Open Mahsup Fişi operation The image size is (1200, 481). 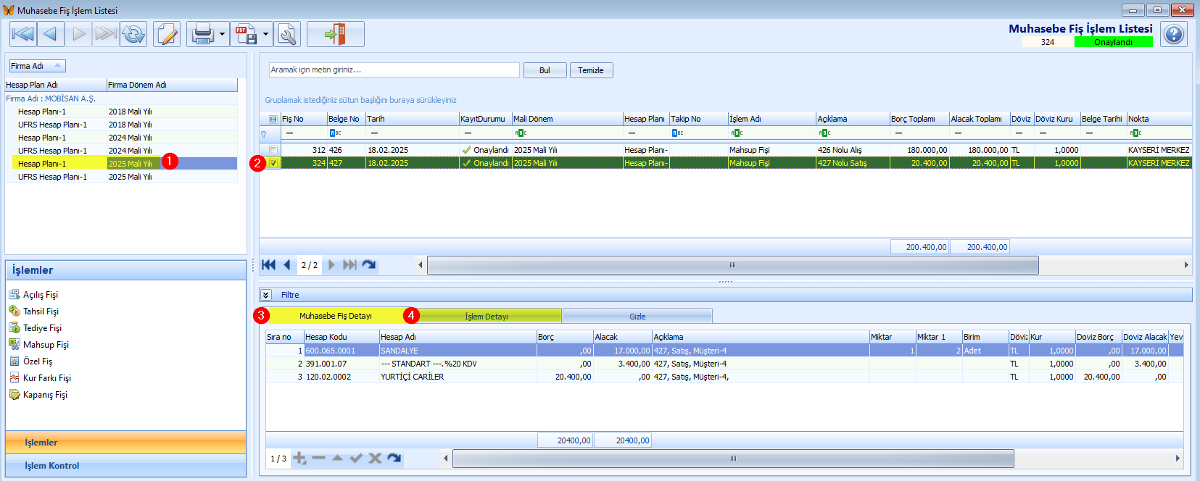tap(38, 345)
